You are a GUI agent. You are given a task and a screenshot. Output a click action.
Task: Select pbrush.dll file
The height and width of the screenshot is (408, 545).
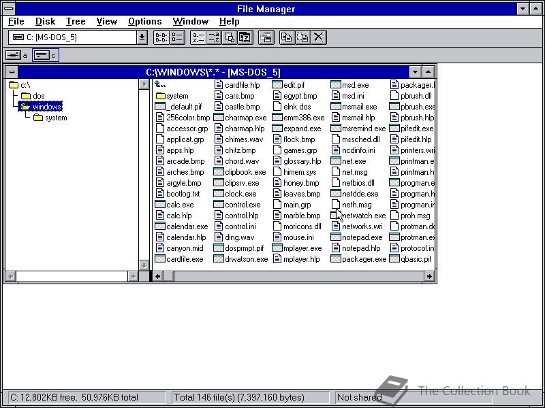411,96
